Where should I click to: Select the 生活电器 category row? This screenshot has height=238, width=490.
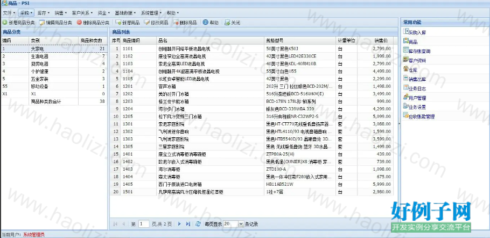[x=54, y=57]
